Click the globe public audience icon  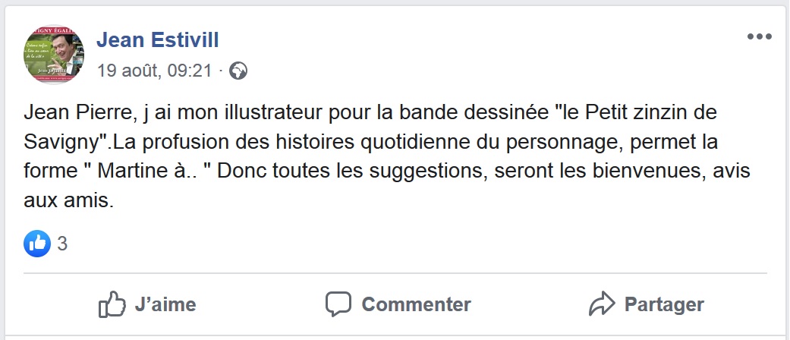pyautogui.click(x=238, y=71)
